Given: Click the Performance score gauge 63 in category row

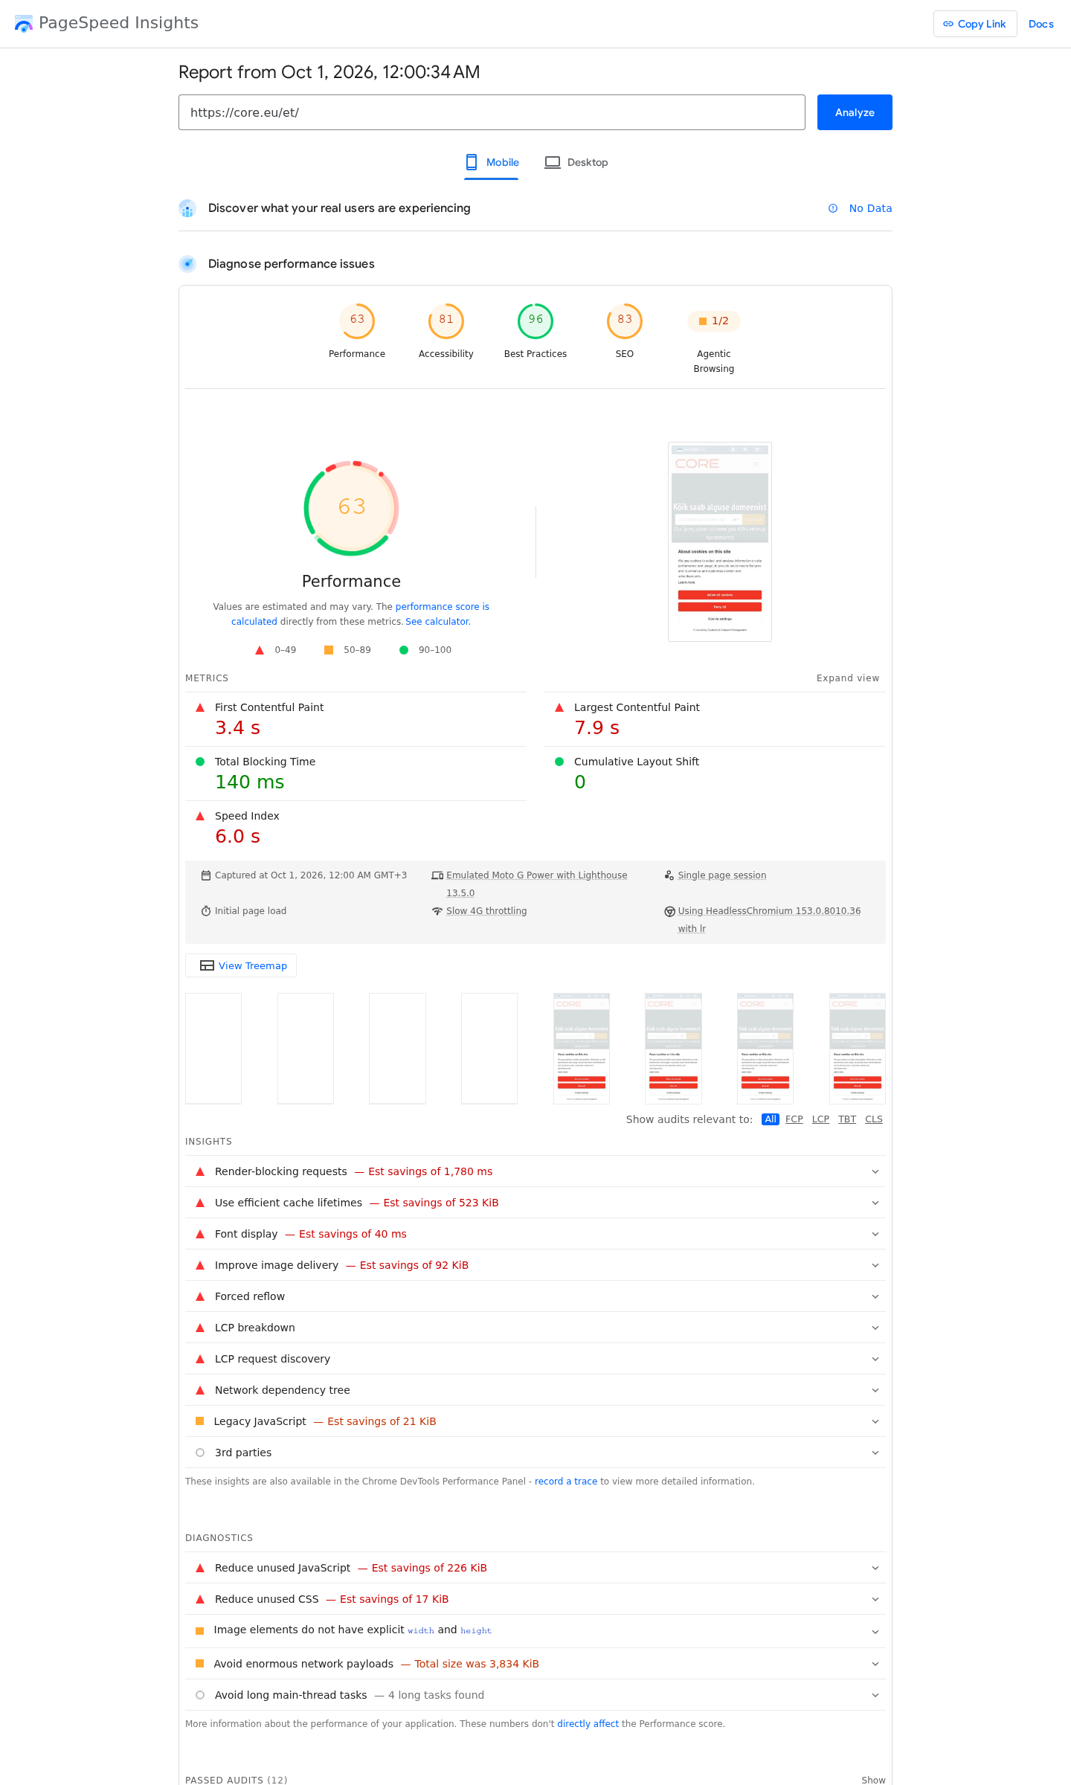Looking at the screenshot, I should coord(357,321).
